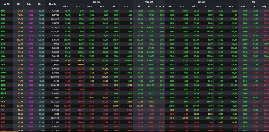Click the 2.6% change in MSN row
This screenshot has width=269, height=132.
[162, 11]
